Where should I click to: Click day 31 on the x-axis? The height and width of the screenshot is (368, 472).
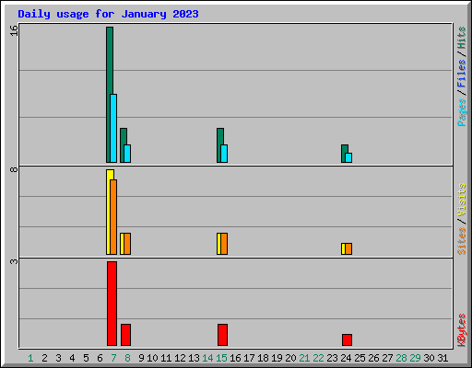[442, 358]
